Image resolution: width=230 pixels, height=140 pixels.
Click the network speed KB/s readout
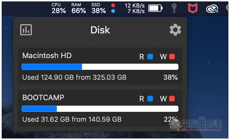(135, 8)
